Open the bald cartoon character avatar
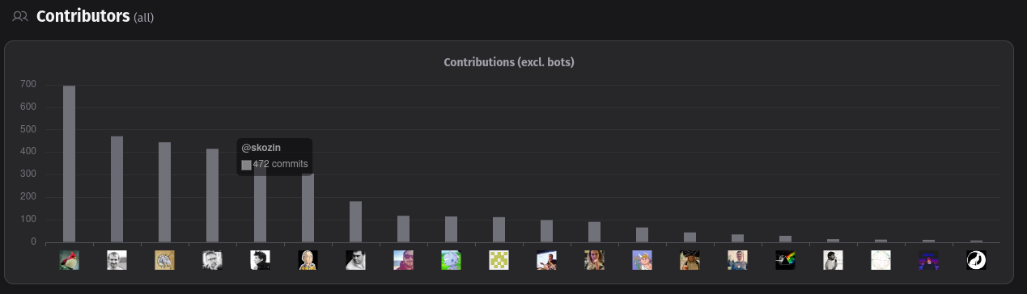Image resolution: width=1027 pixels, height=294 pixels. 308,260
